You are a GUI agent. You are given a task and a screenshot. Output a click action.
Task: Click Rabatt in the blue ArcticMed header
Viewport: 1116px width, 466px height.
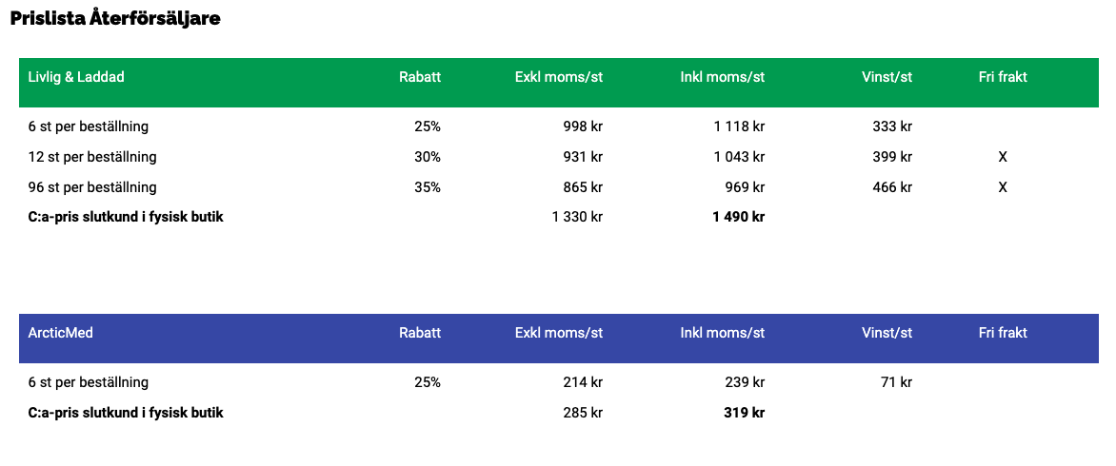click(x=420, y=333)
